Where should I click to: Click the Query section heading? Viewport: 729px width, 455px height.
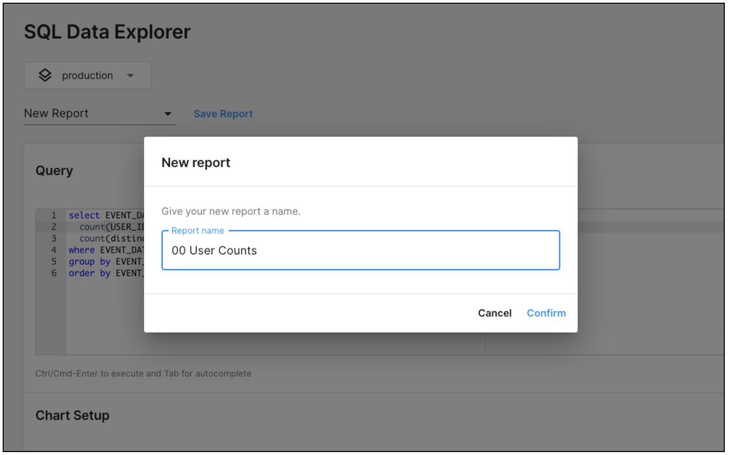pos(54,171)
